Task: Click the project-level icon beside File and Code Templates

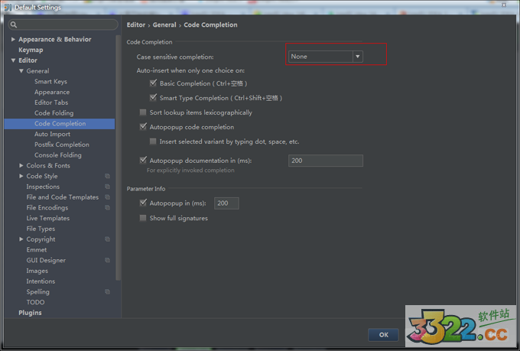Action: tap(108, 197)
